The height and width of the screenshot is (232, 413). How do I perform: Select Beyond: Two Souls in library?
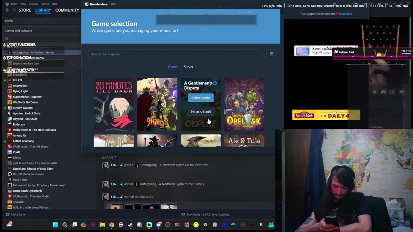(x=25, y=119)
